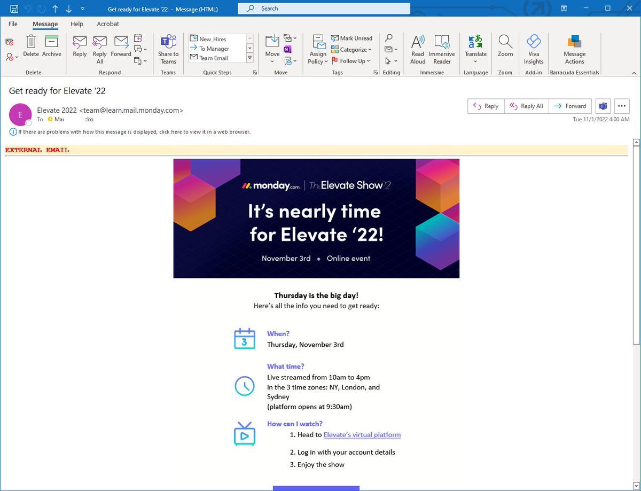Click Forward in message header
Viewport: 641px width, 491px height.
[x=570, y=106]
